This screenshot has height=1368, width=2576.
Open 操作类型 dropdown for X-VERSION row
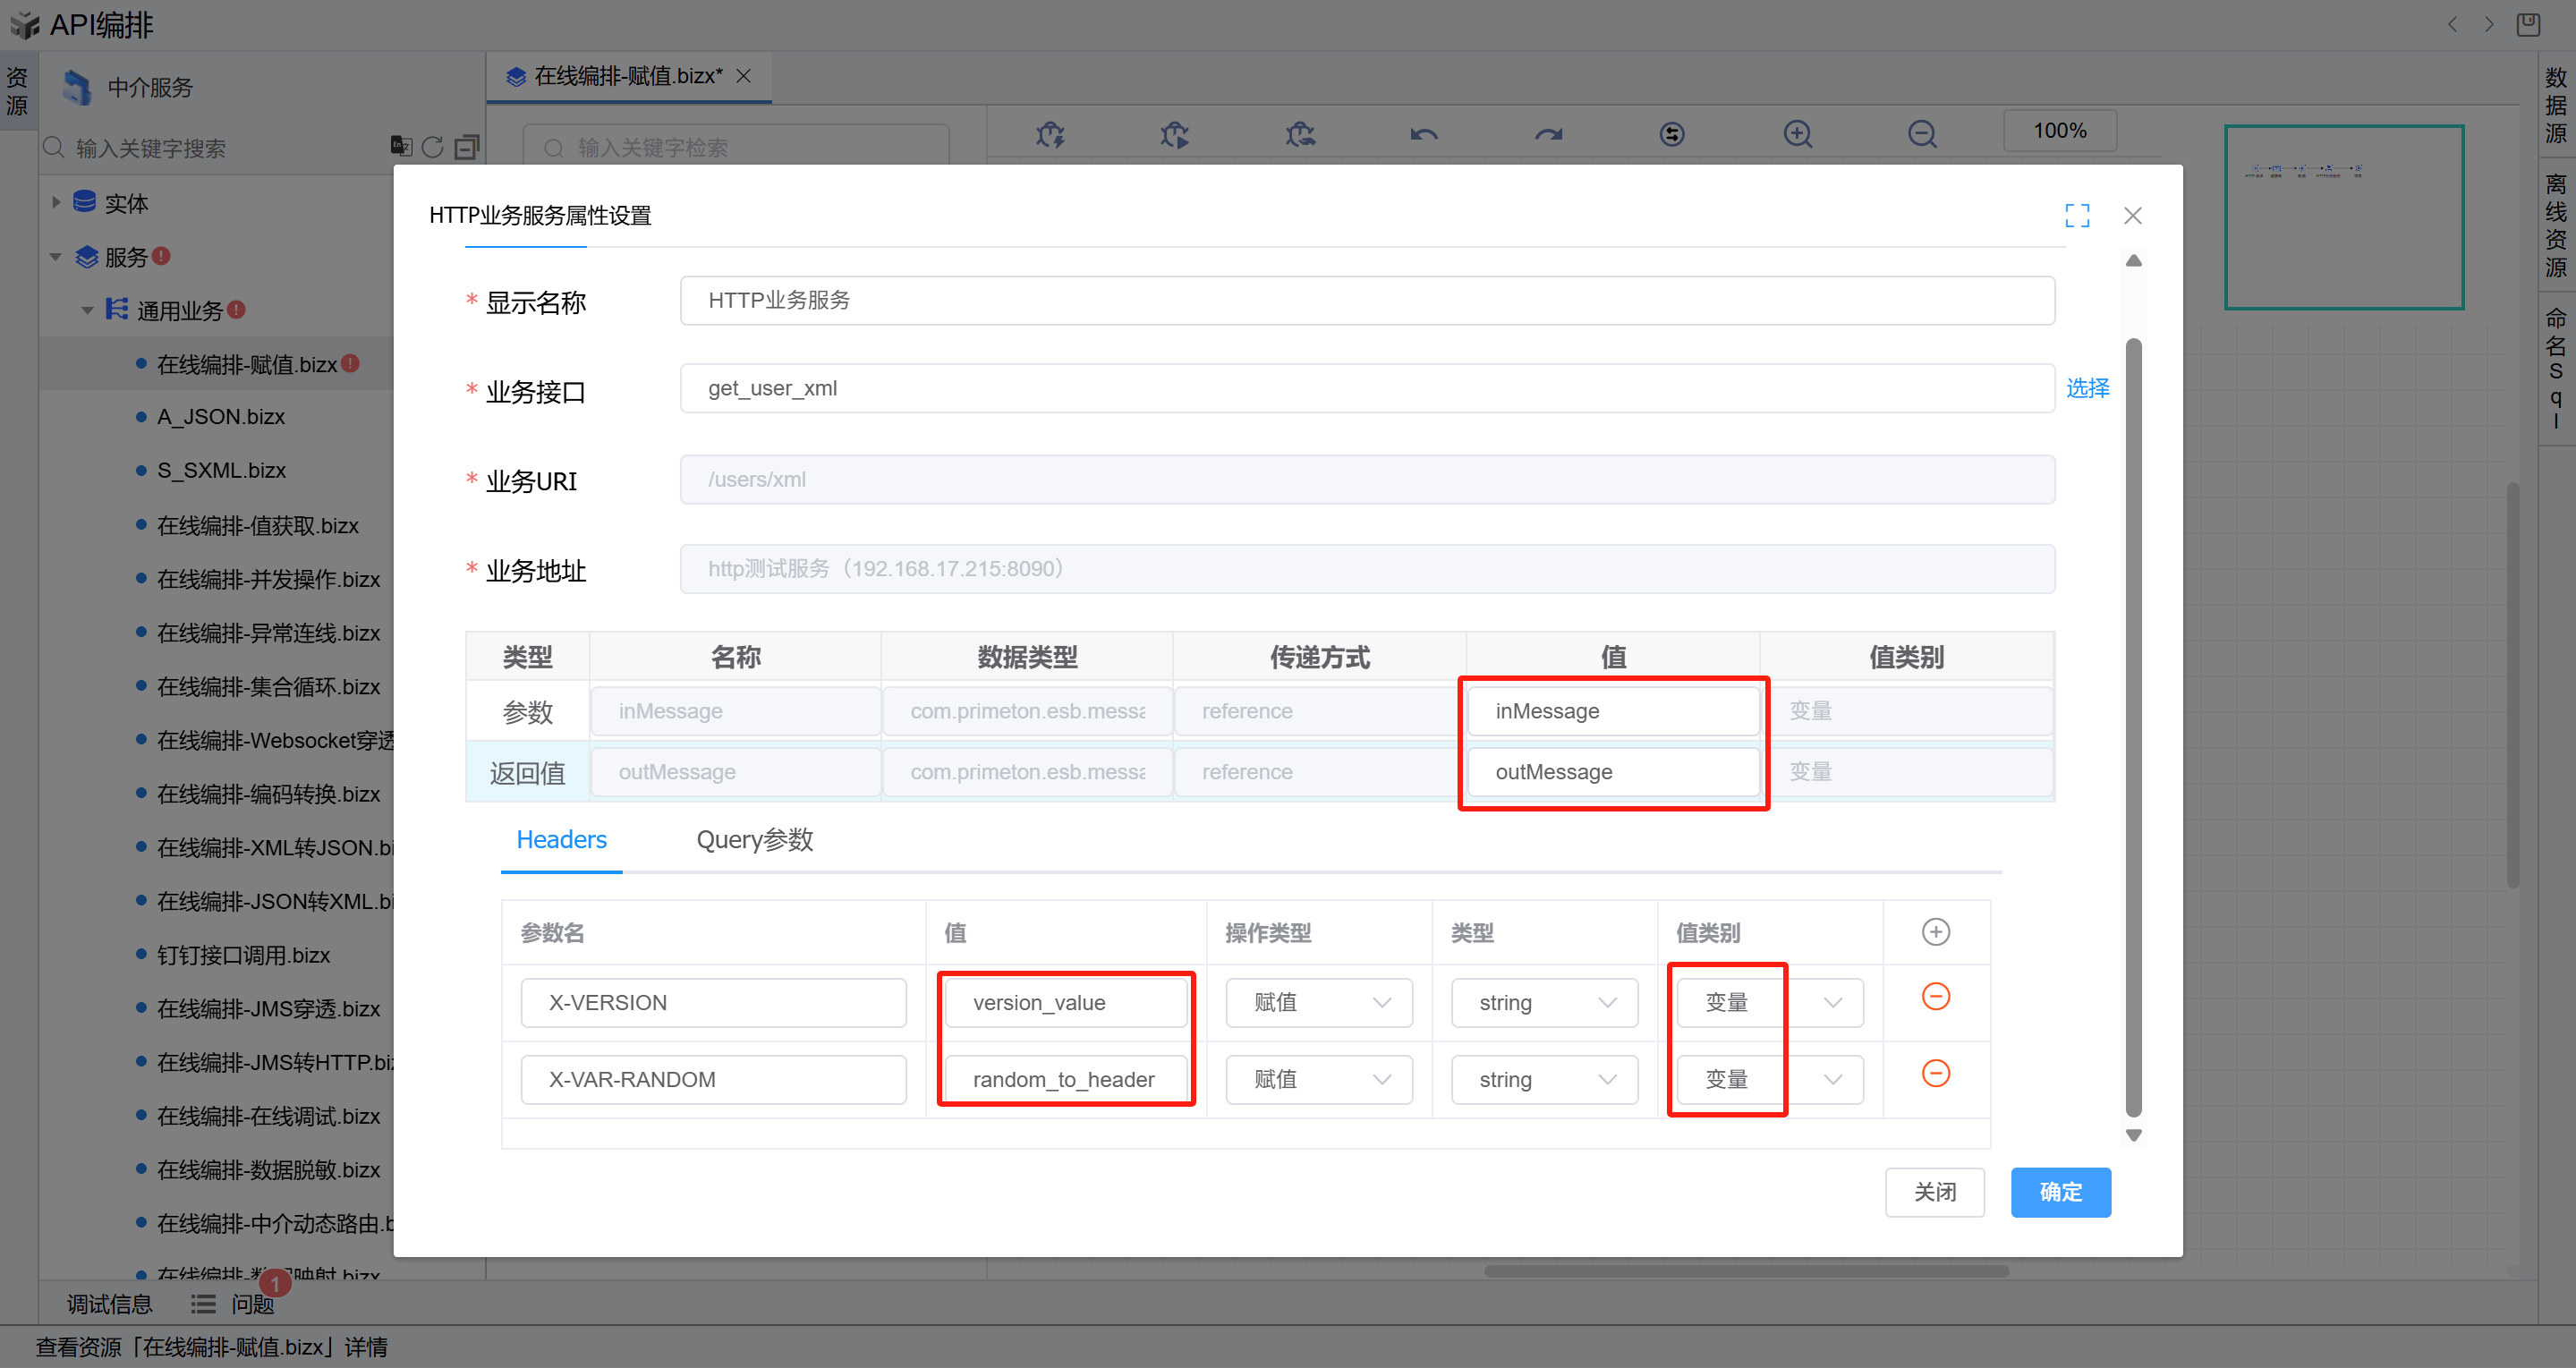click(1318, 1002)
